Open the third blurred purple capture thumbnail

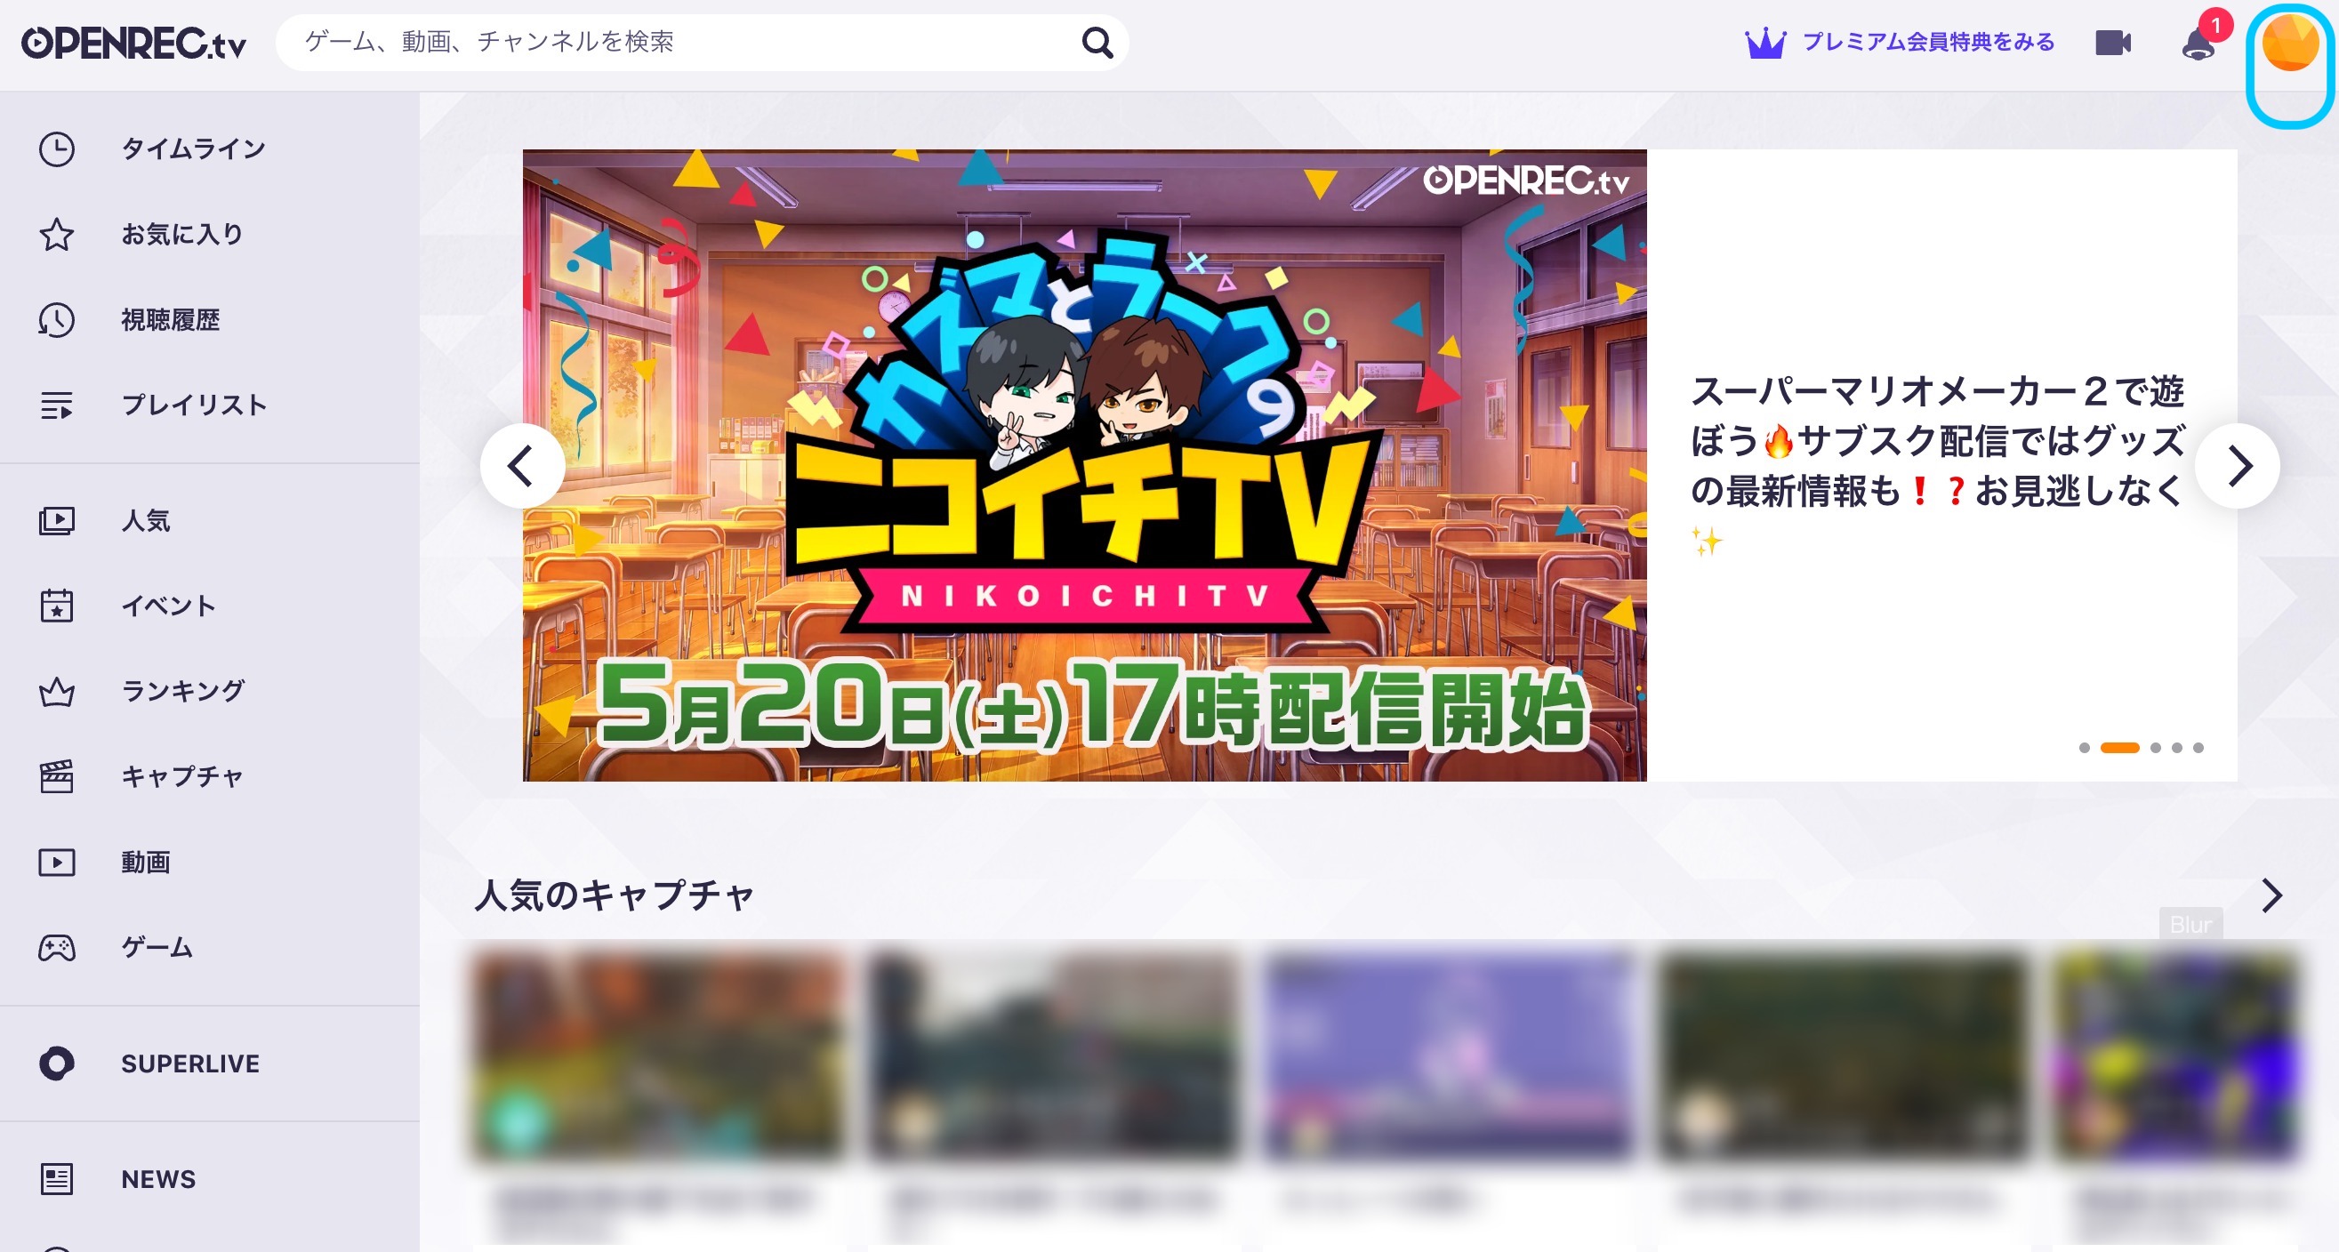coord(1448,1055)
